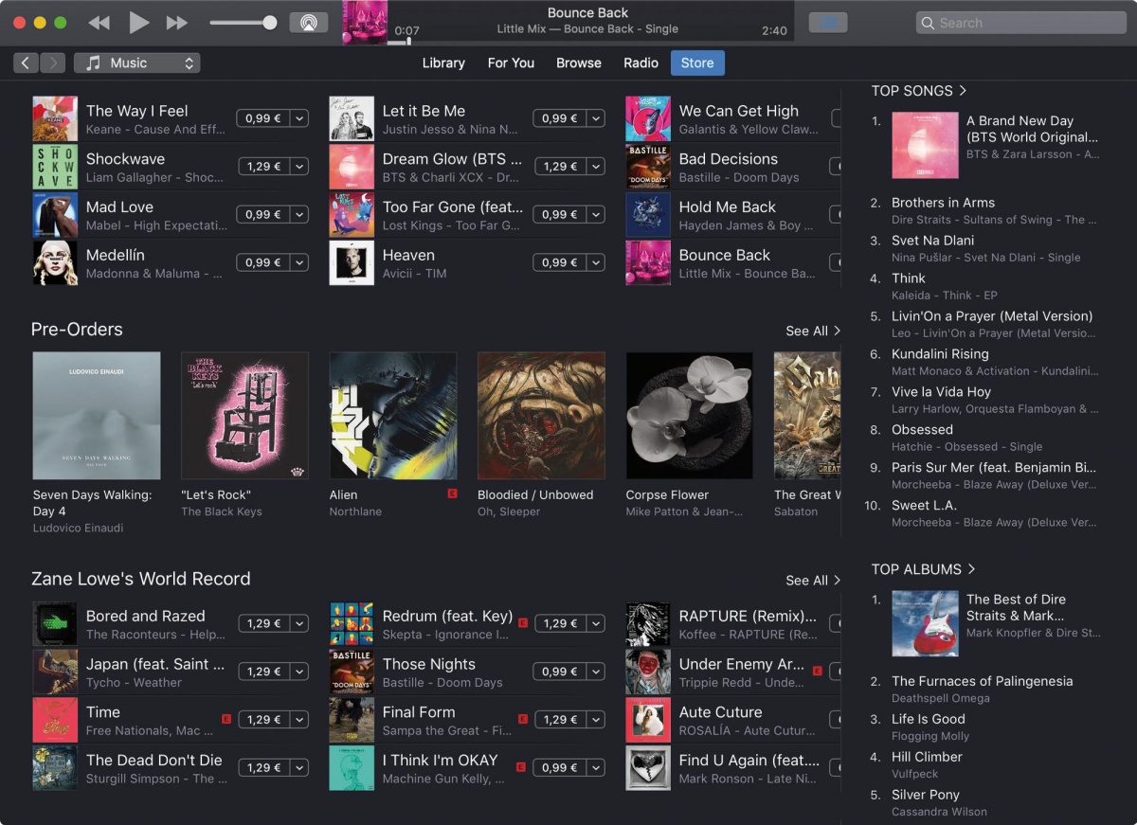The width and height of the screenshot is (1137, 825).
Task: Click the Search field
Action: tap(1021, 23)
